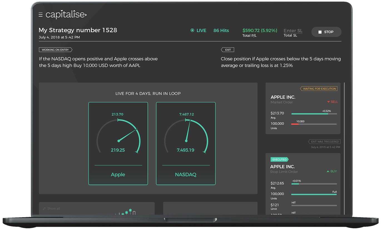Select the Apple gauge card label
The height and width of the screenshot is (230, 382).
[x=118, y=175]
